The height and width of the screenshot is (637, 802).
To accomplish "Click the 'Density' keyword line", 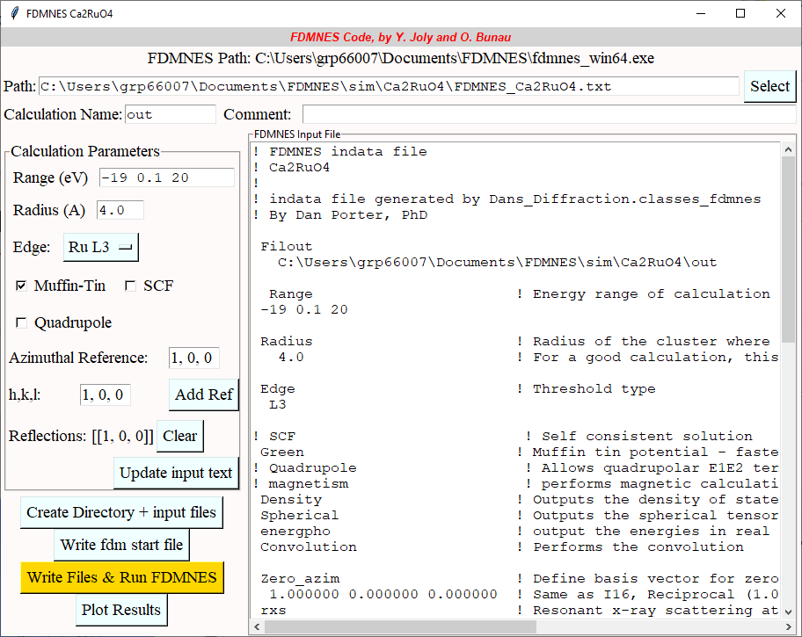I will point(291,499).
